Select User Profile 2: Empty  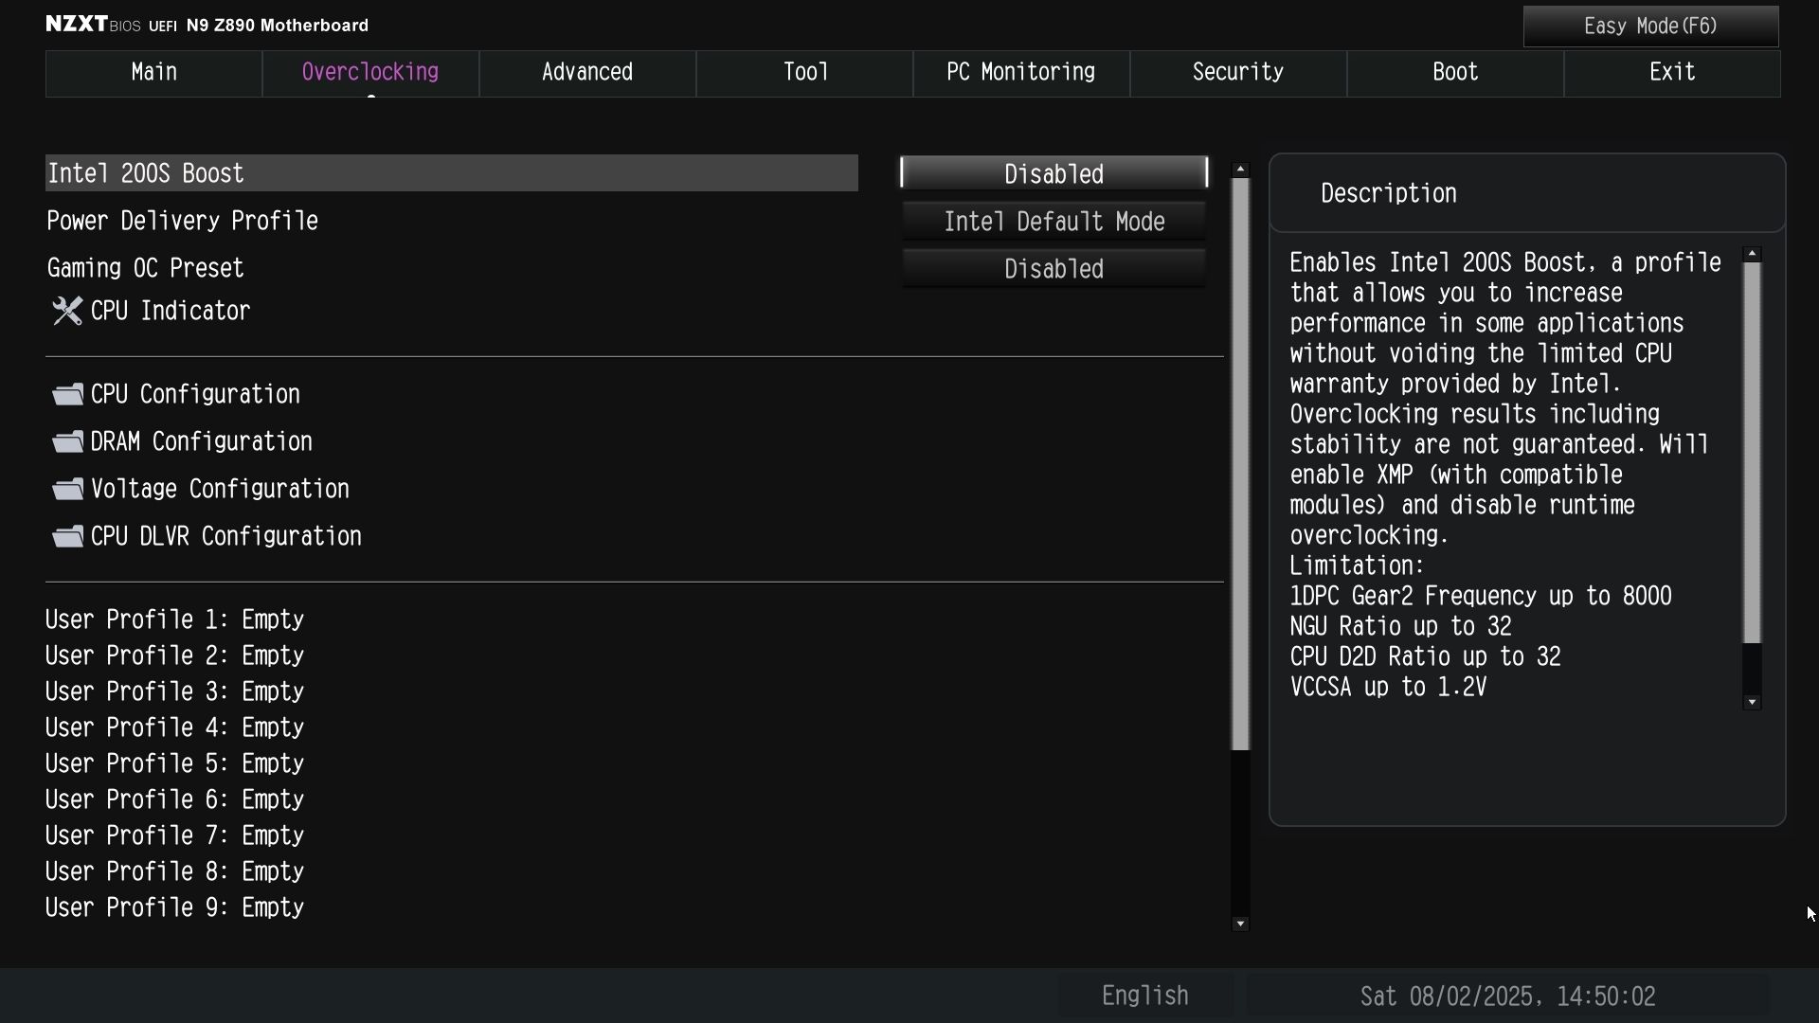175,655
